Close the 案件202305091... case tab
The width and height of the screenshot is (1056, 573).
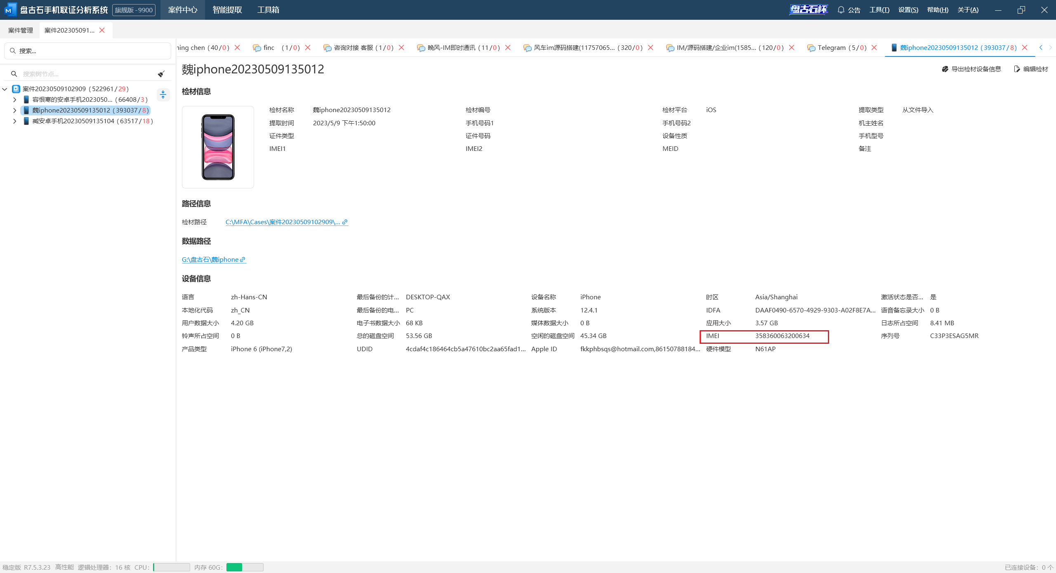tap(102, 30)
